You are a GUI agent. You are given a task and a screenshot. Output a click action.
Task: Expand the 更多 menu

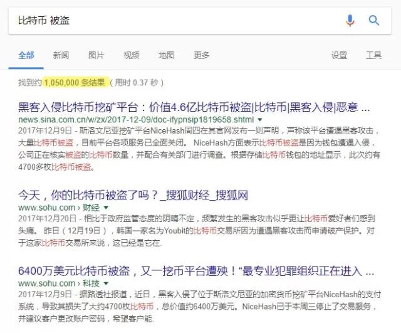(x=202, y=55)
